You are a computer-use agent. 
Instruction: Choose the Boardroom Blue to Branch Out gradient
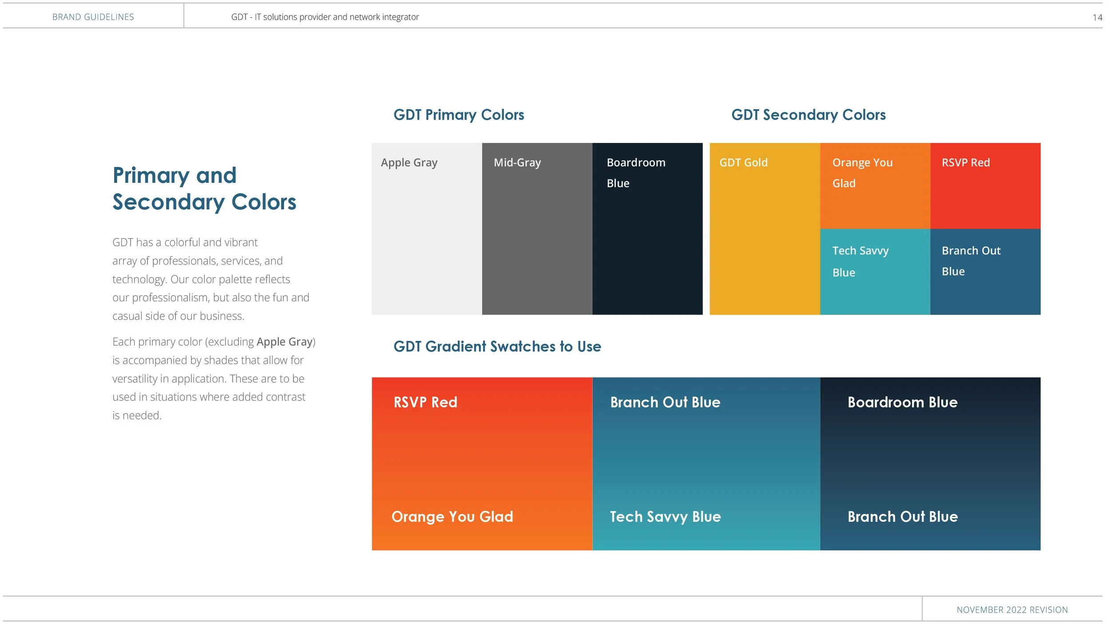coord(930,464)
